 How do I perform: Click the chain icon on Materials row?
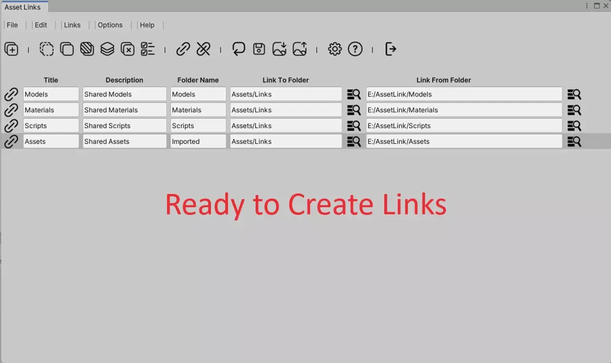point(11,110)
